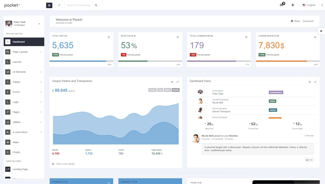This screenshot has width=325, height=184.
Task: Switch chart range to Week
Action: pyautogui.click(x=168, y=90)
